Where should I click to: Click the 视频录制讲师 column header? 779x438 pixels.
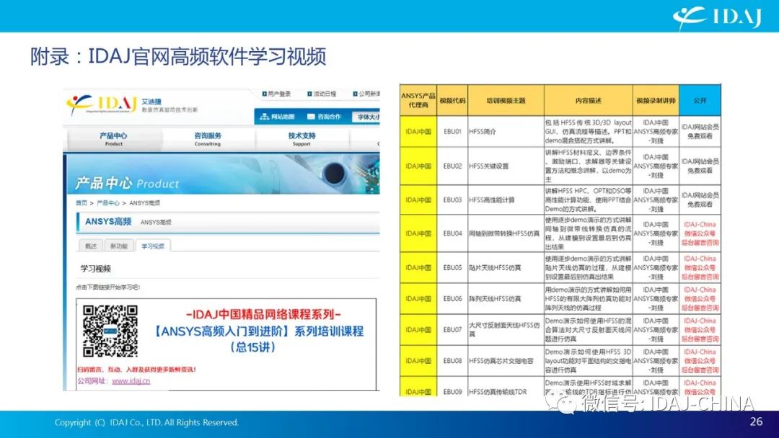(656, 100)
